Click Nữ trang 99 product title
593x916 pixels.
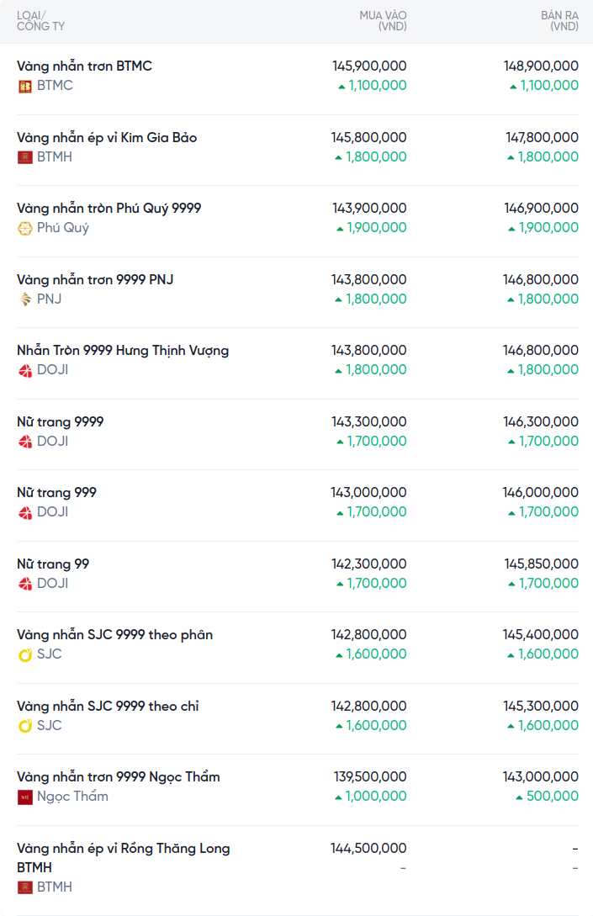53,564
